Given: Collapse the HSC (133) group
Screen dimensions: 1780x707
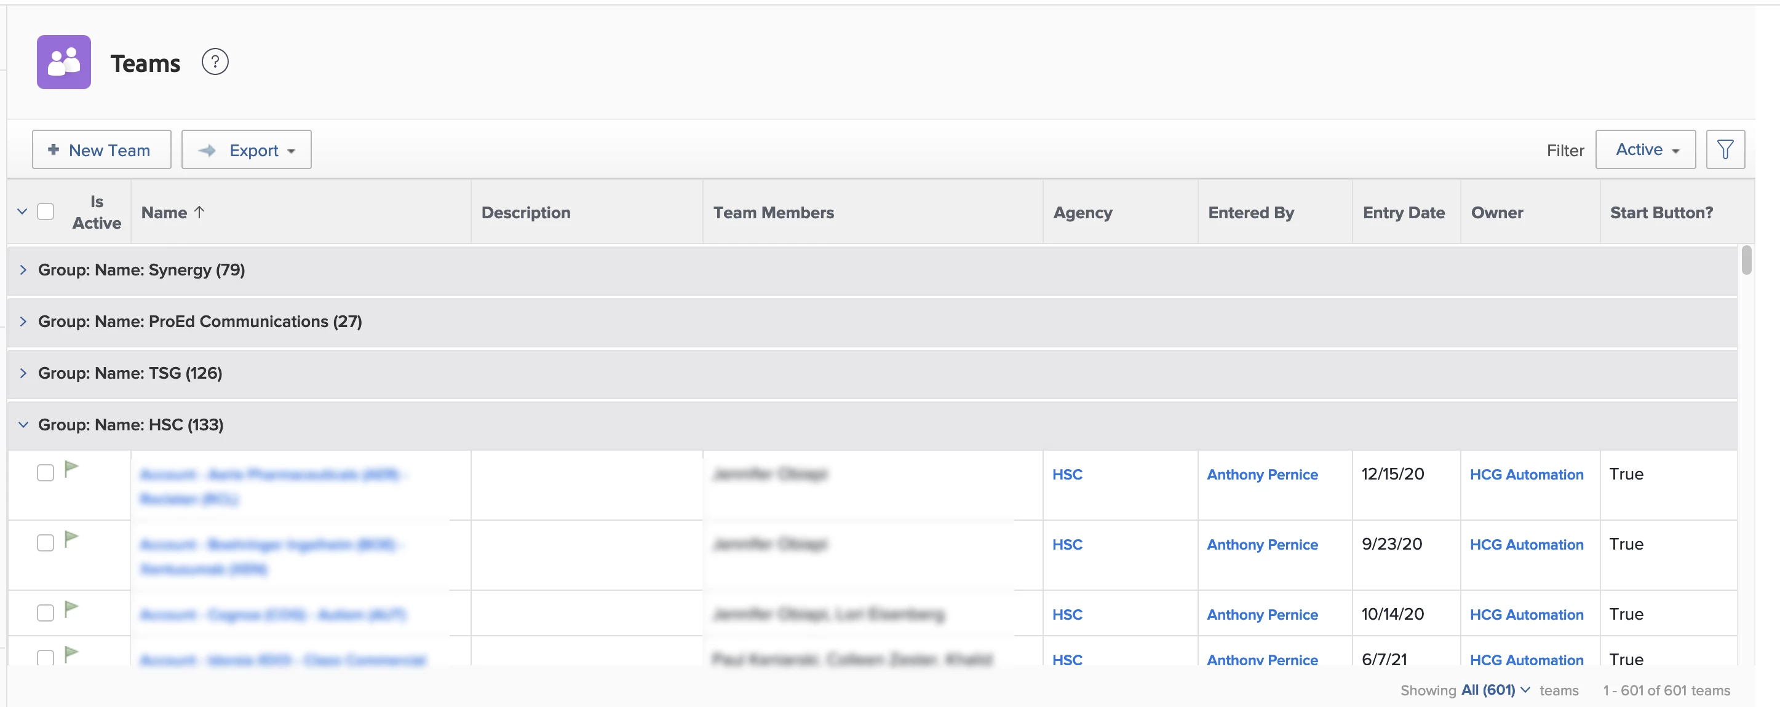Looking at the screenshot, I should coord(23,425).
